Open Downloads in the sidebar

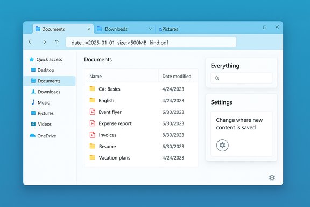coord(49,92)
